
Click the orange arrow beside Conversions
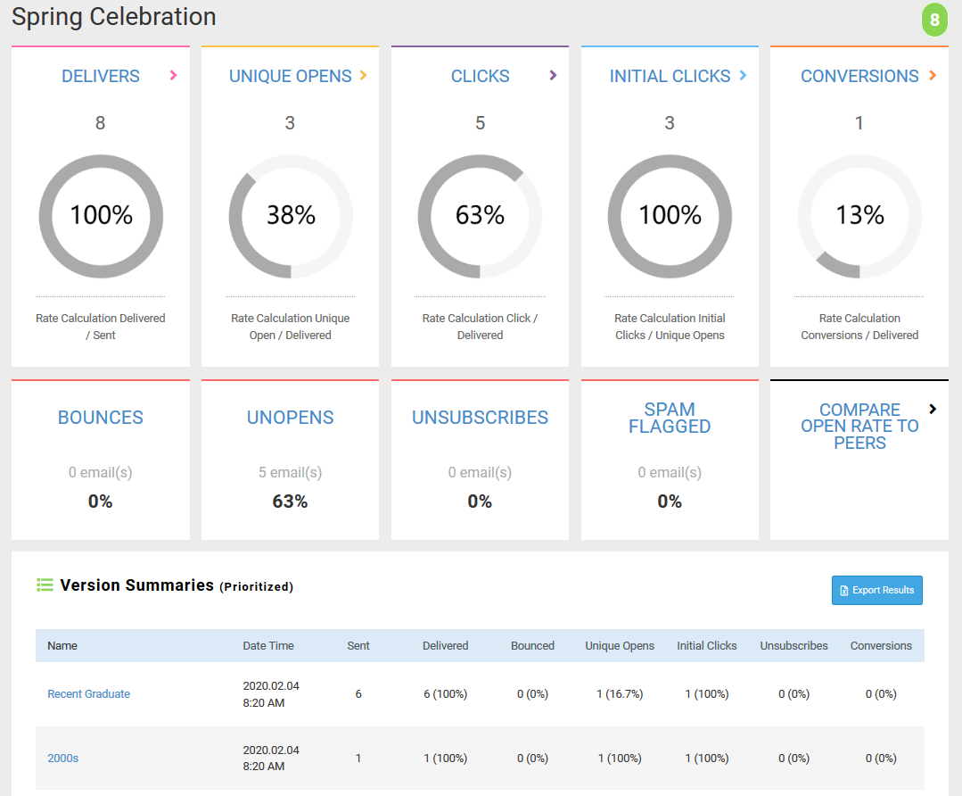click(x=932, y=76)
